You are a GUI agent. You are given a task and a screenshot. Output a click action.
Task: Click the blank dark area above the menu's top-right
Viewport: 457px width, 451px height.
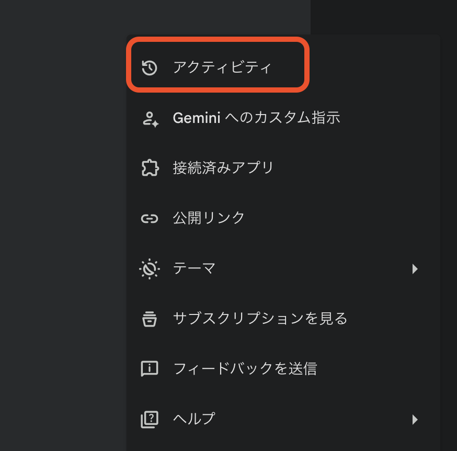click(382, 16)
